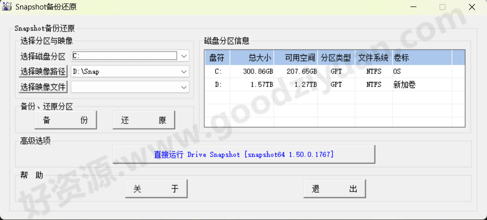
Task: Click the 1.27TB free space cell
Action: tap(296, 84)
